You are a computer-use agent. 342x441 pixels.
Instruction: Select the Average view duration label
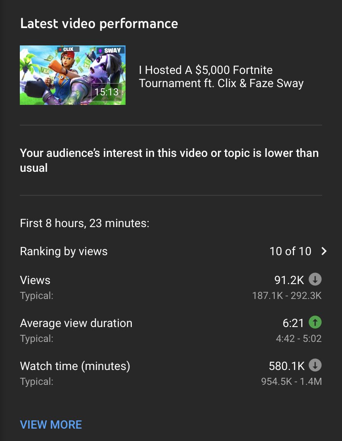pos(76,323)
